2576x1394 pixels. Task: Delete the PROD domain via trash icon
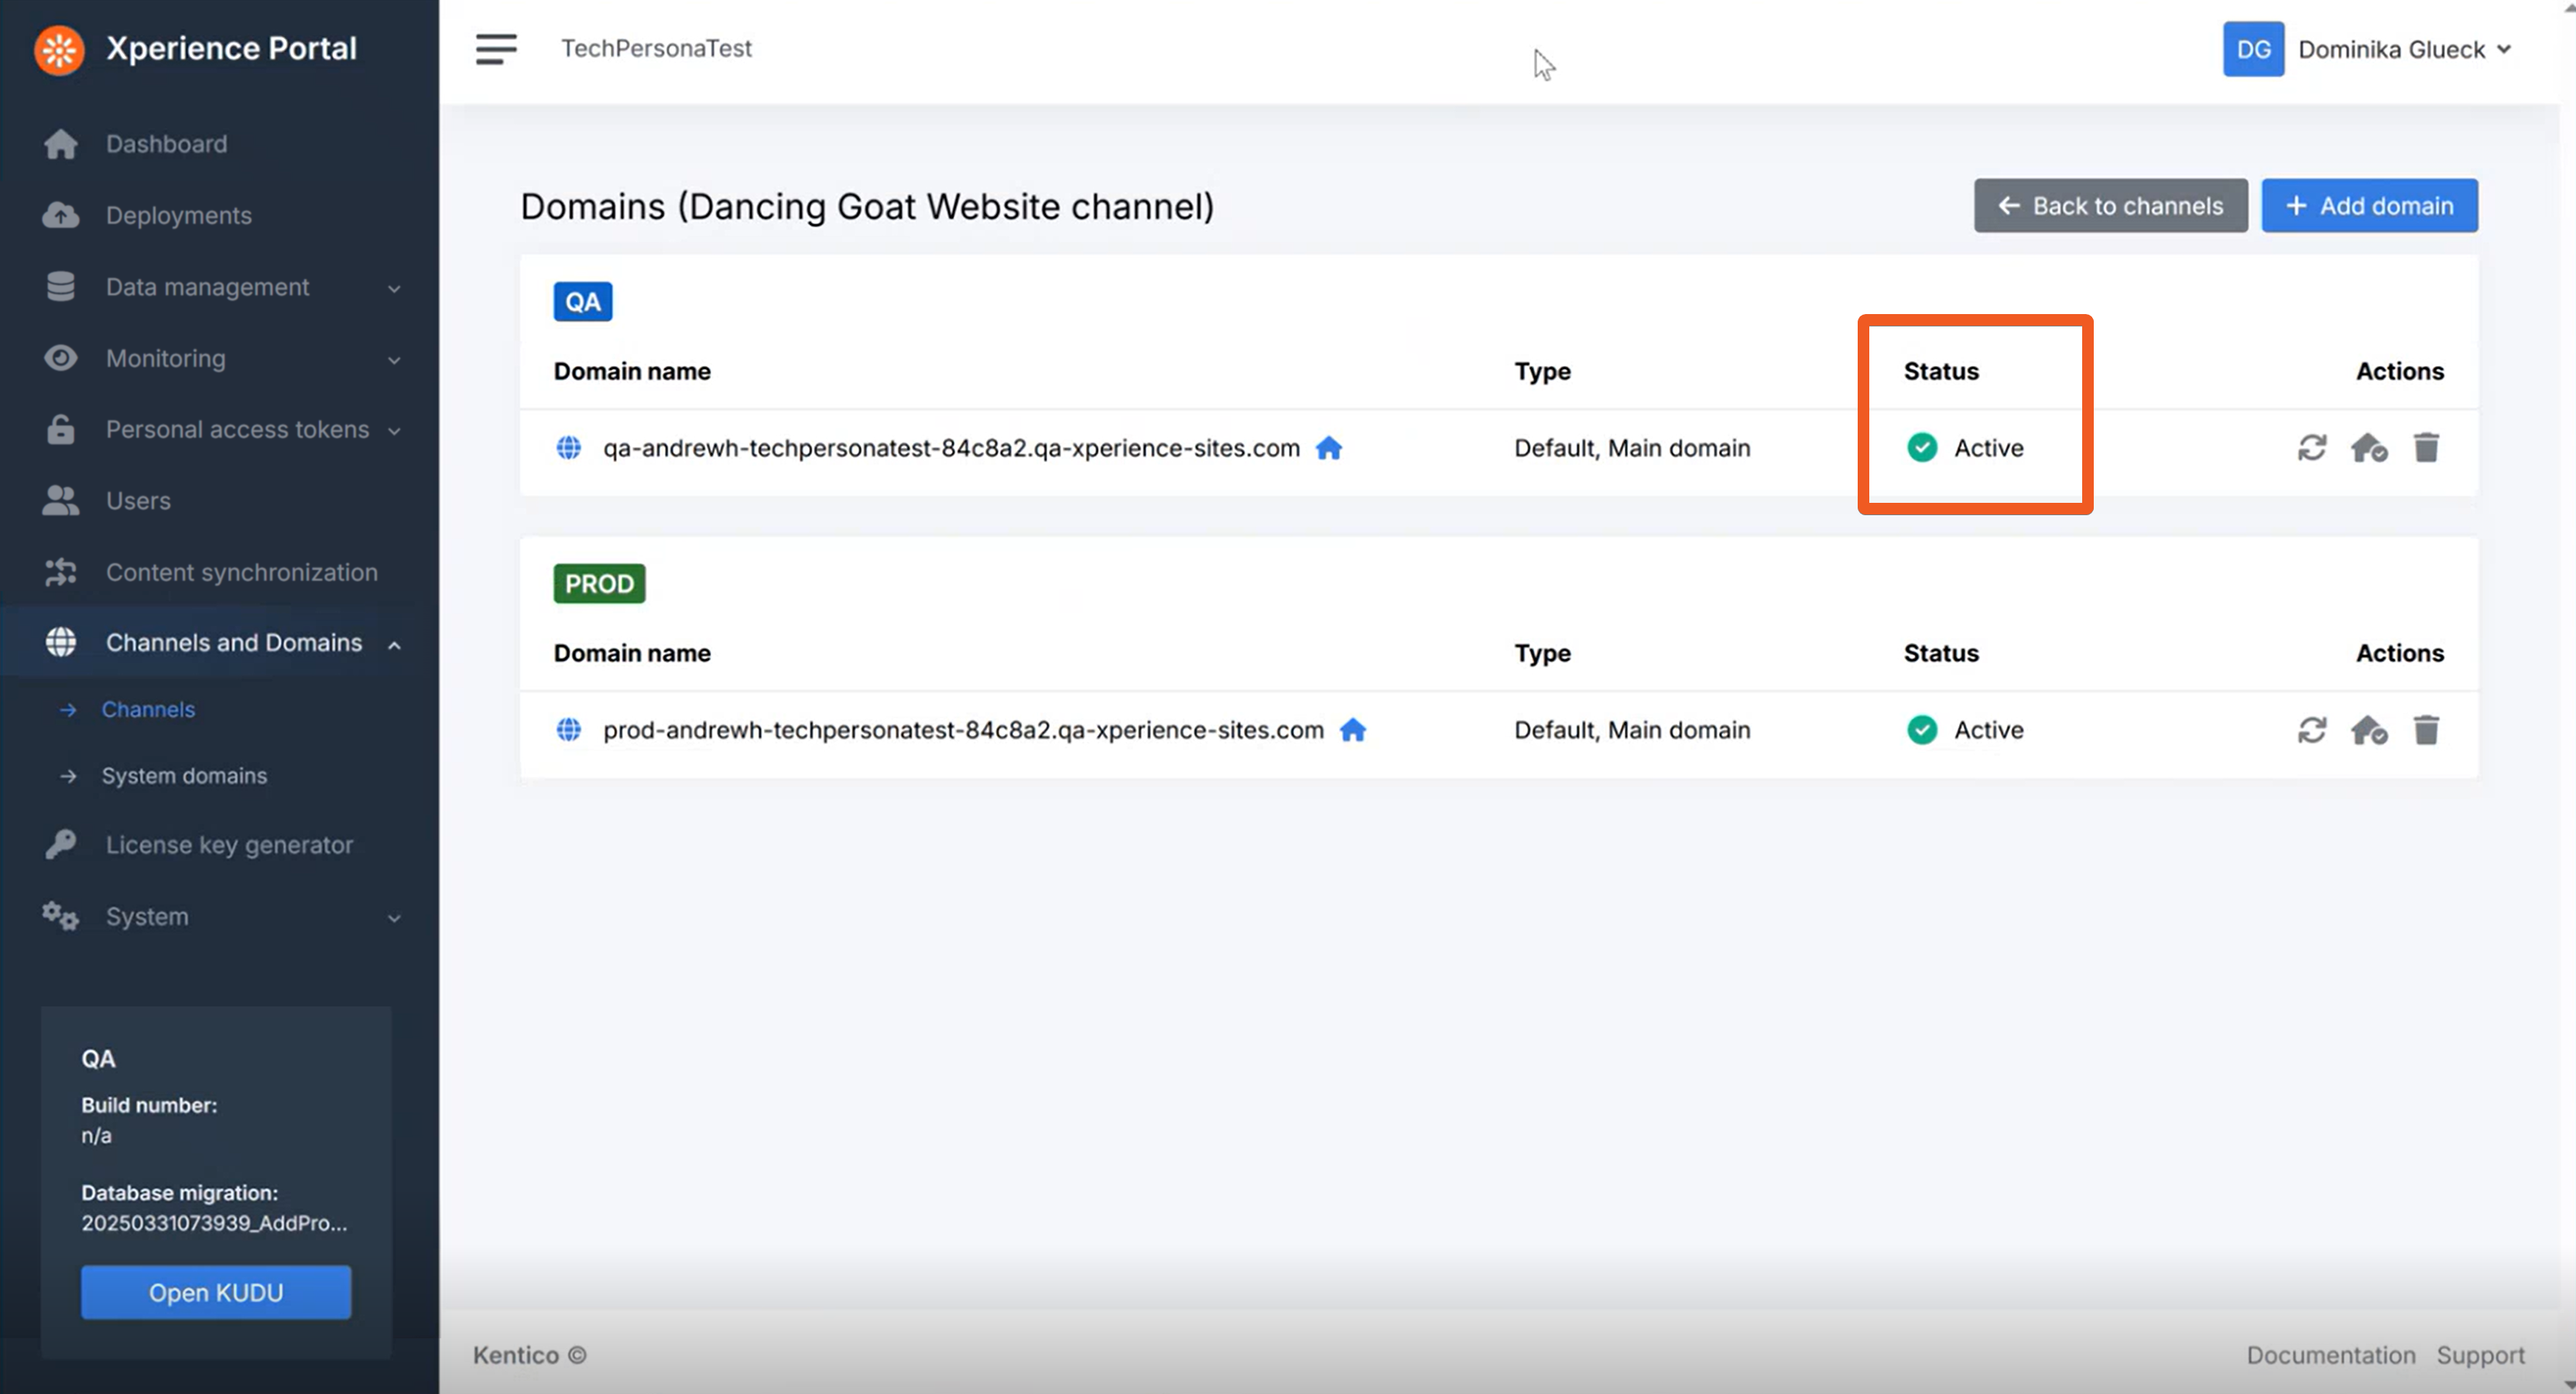2426,730
